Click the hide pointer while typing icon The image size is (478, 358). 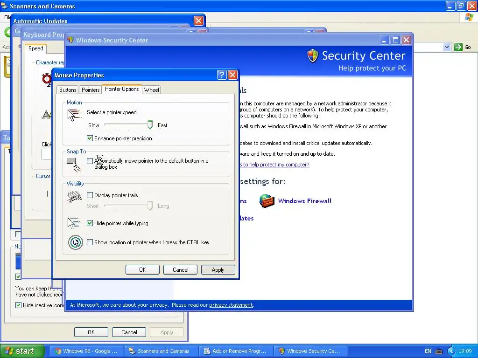click(74, 223)
